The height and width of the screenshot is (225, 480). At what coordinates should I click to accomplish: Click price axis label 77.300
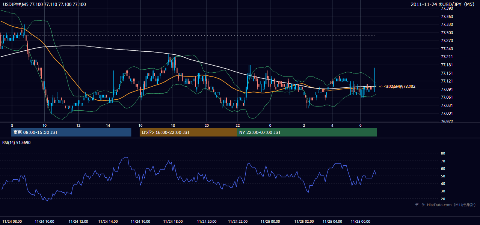pyautogui.click(x=447, y=33)
